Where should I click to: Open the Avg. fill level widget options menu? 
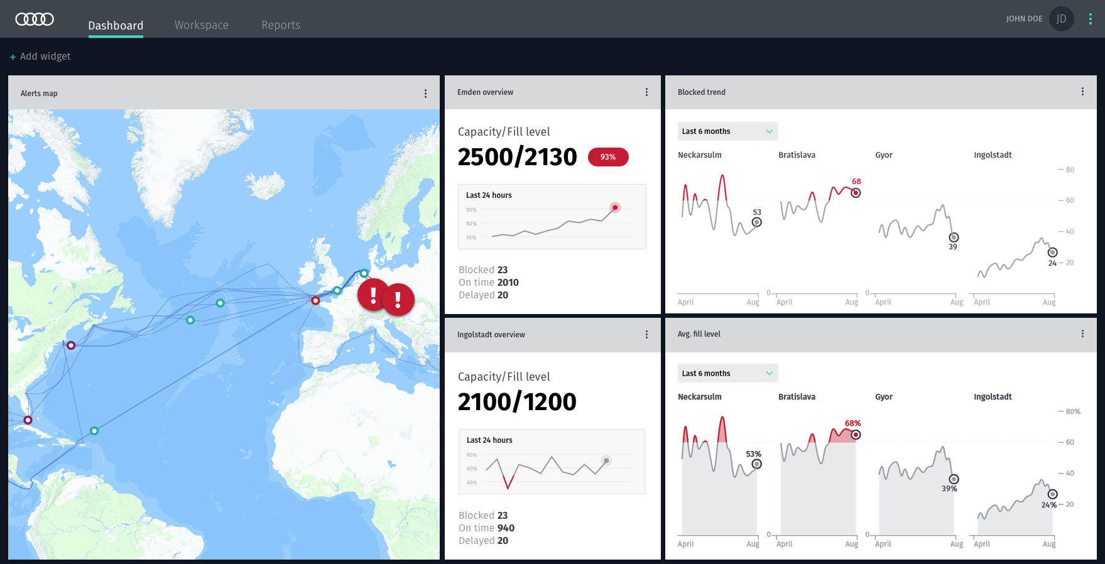(x=1082, y=334)
